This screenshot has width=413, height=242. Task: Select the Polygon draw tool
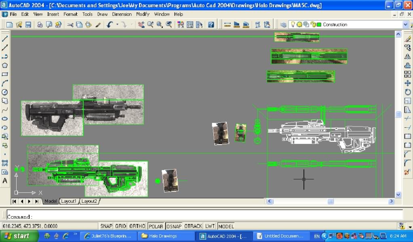point(5,65)
